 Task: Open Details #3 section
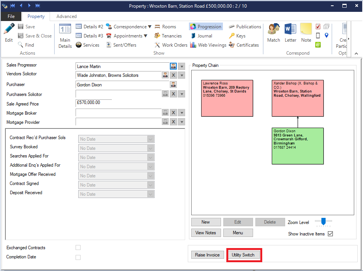coord(89,36)
